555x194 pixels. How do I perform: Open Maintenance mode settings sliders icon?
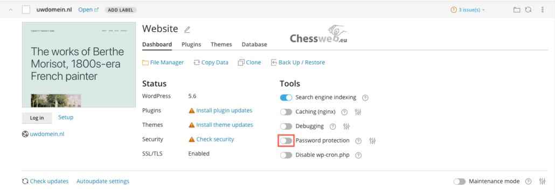coord(542,181)
